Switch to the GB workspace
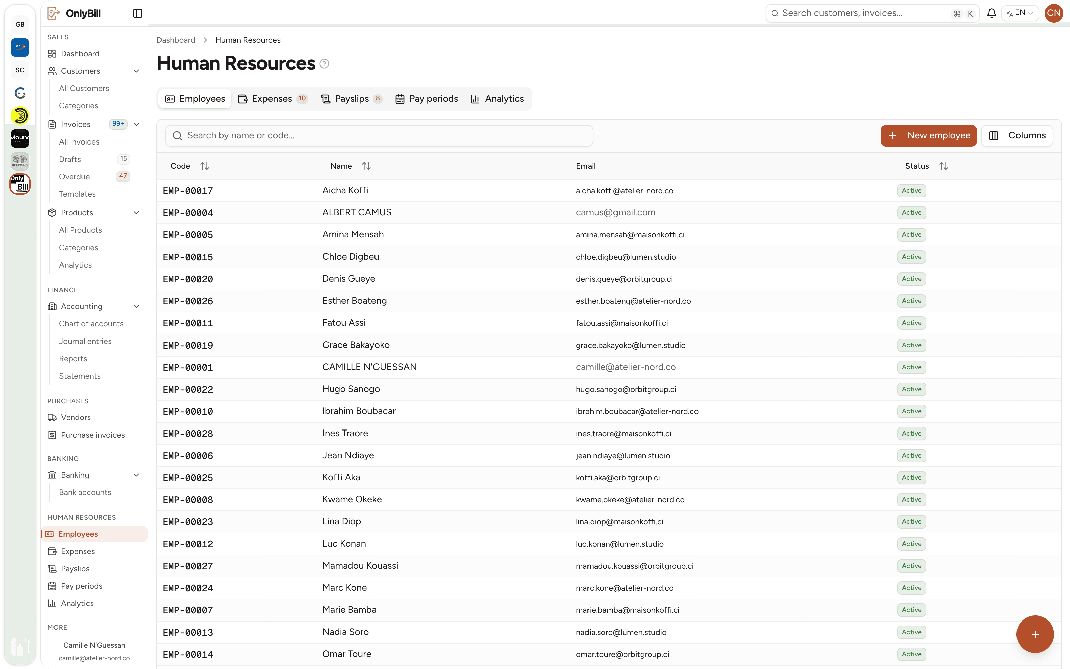The width and height of the screenshot is (1070, 669). [20, 24]
